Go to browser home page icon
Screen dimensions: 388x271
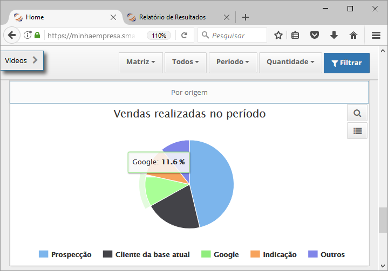[353, 36]
